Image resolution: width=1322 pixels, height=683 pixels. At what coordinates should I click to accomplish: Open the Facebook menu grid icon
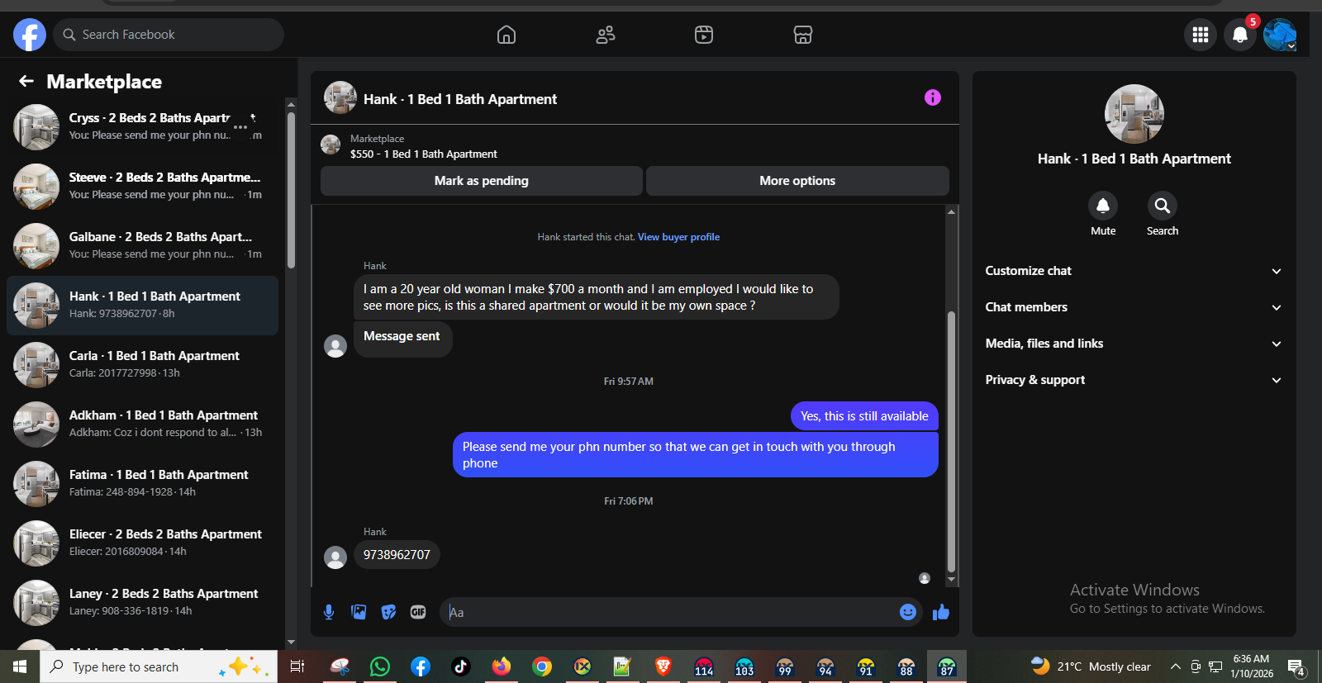click(x=1201, y=35)
